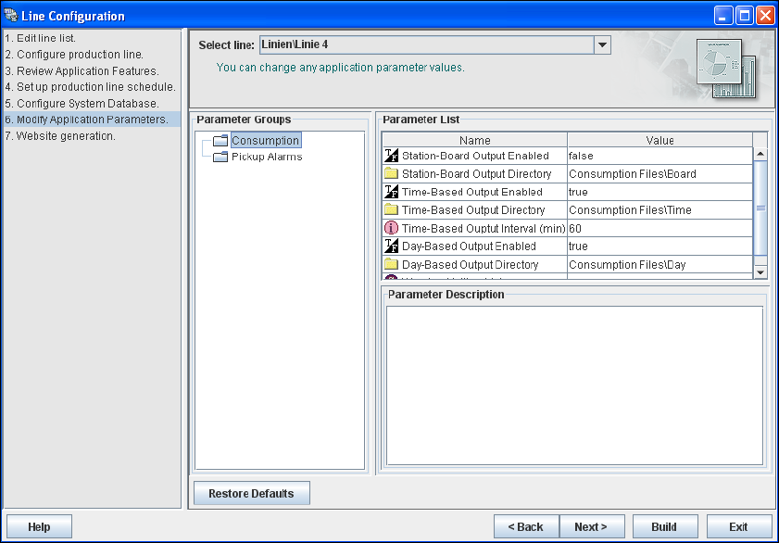The image size is (779, 543).
Task: Click the Line Configuration title bar icon
Action: (10, 16)
